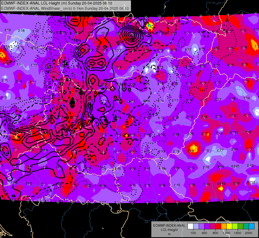Click the grid value 0.730
This screenshot has width=259, height=238.
[x=251, y=182]
